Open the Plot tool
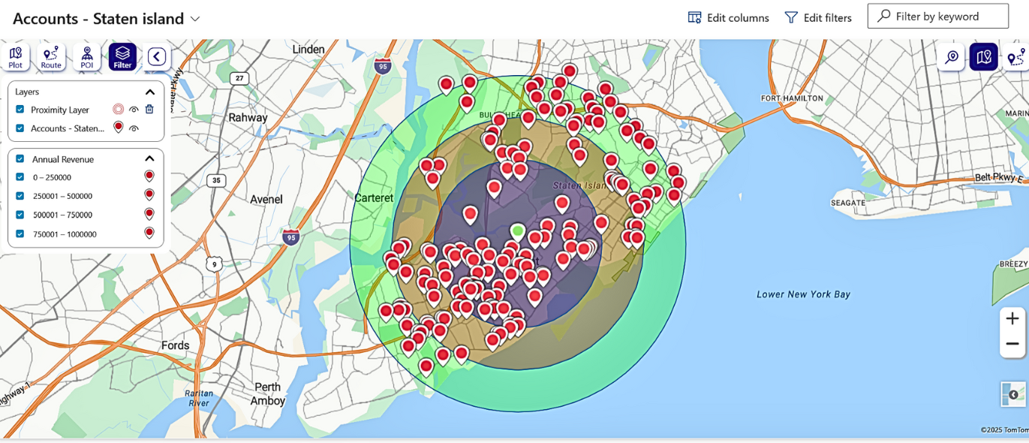The height and width of the screenshot is (443, 1029). pos(15,57)
